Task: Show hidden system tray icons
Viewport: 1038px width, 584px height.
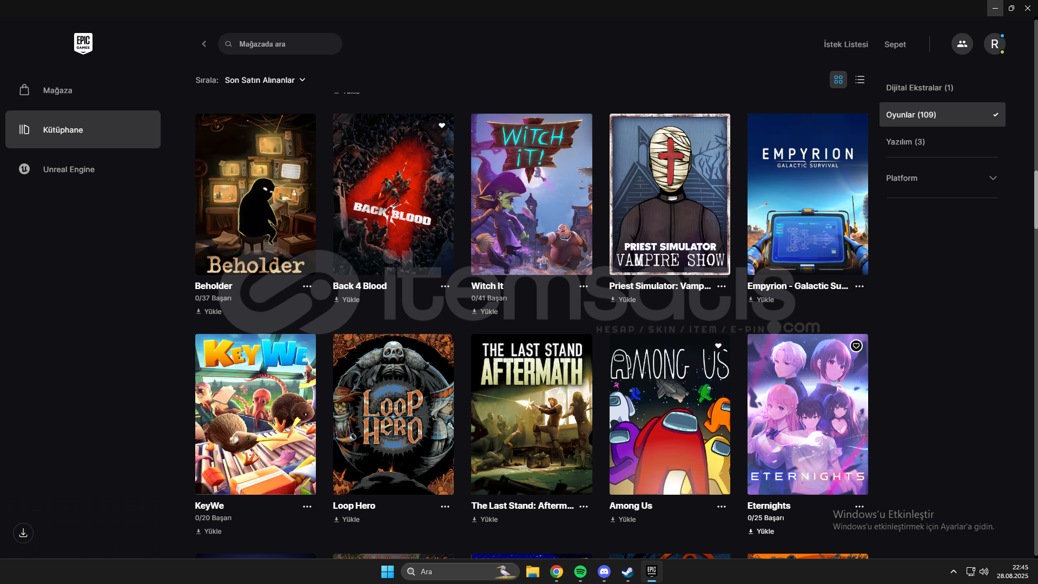Action: coord(953,572)
